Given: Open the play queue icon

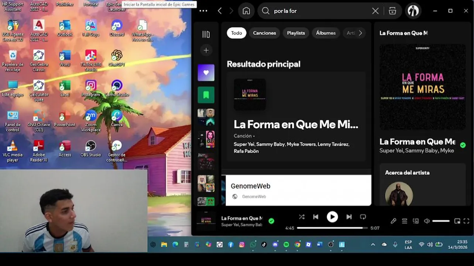Looking at the screenshot, I should coord(405,221).
